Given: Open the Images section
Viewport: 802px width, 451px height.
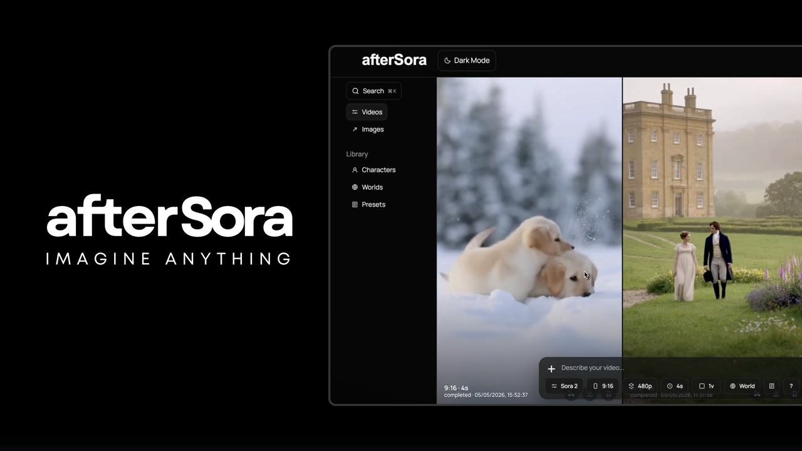Looking at the screenshot, I should coord(368,129).
